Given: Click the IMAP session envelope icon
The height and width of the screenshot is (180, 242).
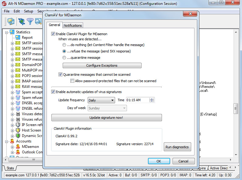Looking at the screenshot, I should (x=18, y=81).
